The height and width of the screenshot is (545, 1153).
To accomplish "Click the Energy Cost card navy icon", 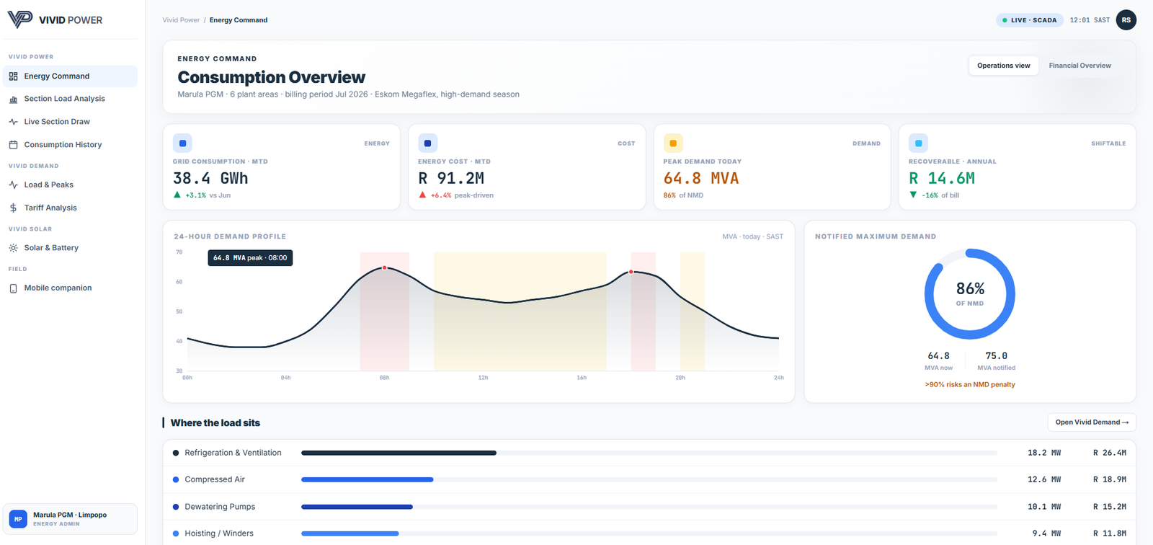I will 427,143.
